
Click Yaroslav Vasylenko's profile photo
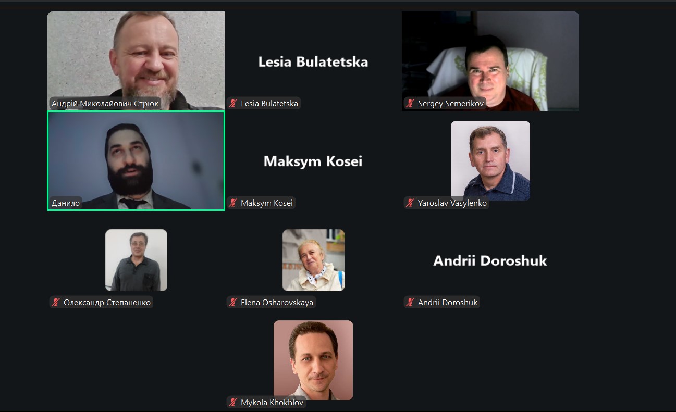pos(490,160)
